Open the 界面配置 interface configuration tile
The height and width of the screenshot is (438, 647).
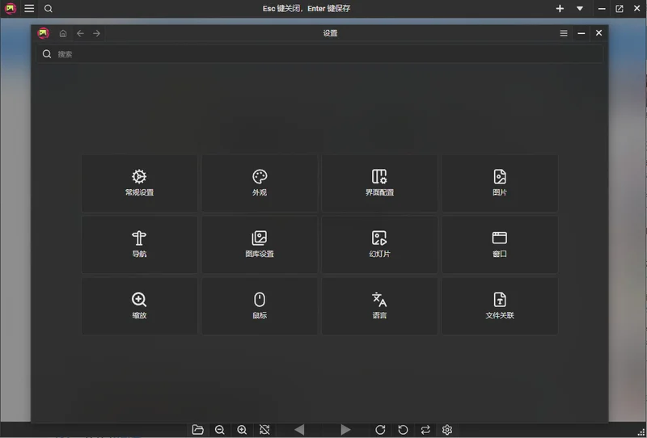379,183
